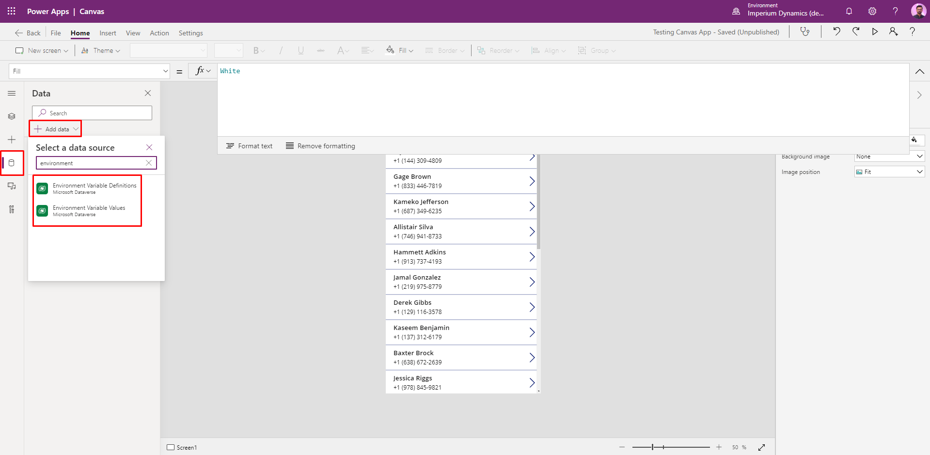Open the Tree view panel
Screen dimensions: 930x455
12,116
